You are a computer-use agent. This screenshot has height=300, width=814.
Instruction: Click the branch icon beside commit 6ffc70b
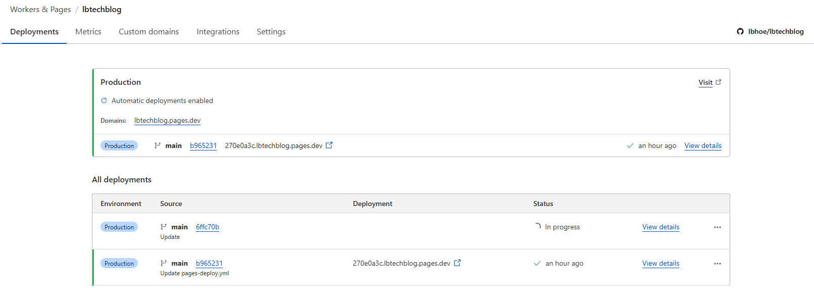click(164, 227)
